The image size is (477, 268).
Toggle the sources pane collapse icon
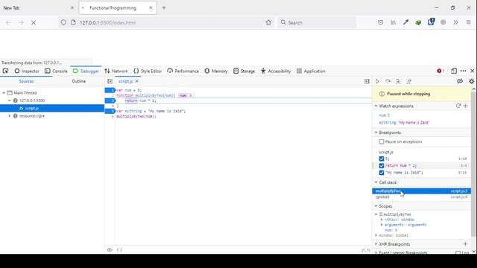(110, 81)
